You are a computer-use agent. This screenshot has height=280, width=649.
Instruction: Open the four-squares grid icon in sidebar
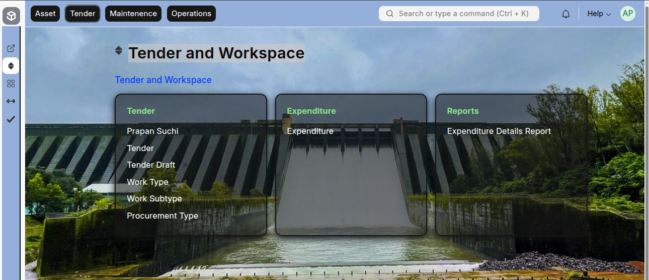click(x=11, y=84)
